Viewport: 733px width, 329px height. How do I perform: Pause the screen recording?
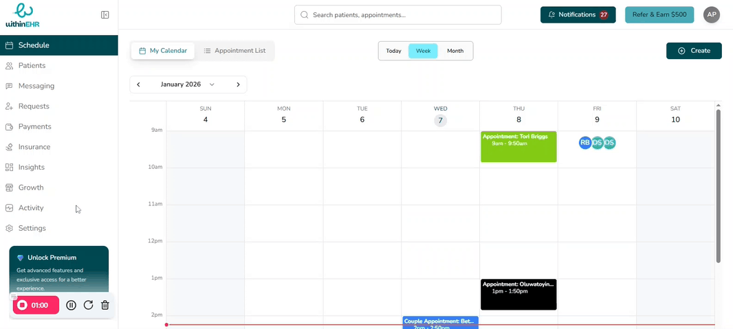coord(72,305)
